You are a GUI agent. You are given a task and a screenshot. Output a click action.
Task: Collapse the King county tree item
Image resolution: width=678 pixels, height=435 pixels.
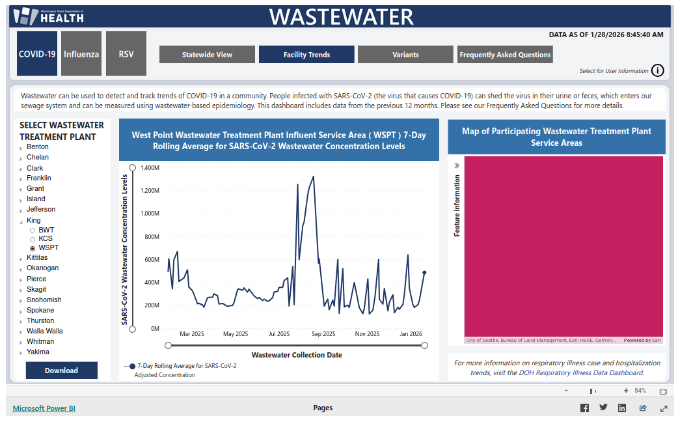point(20,221)
